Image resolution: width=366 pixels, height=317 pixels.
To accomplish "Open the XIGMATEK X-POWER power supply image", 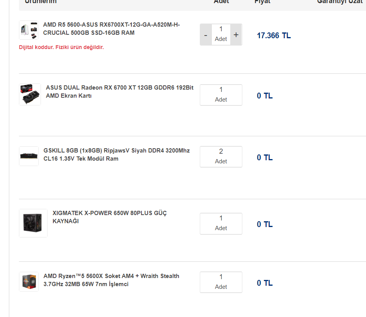I will pos(33,223).
